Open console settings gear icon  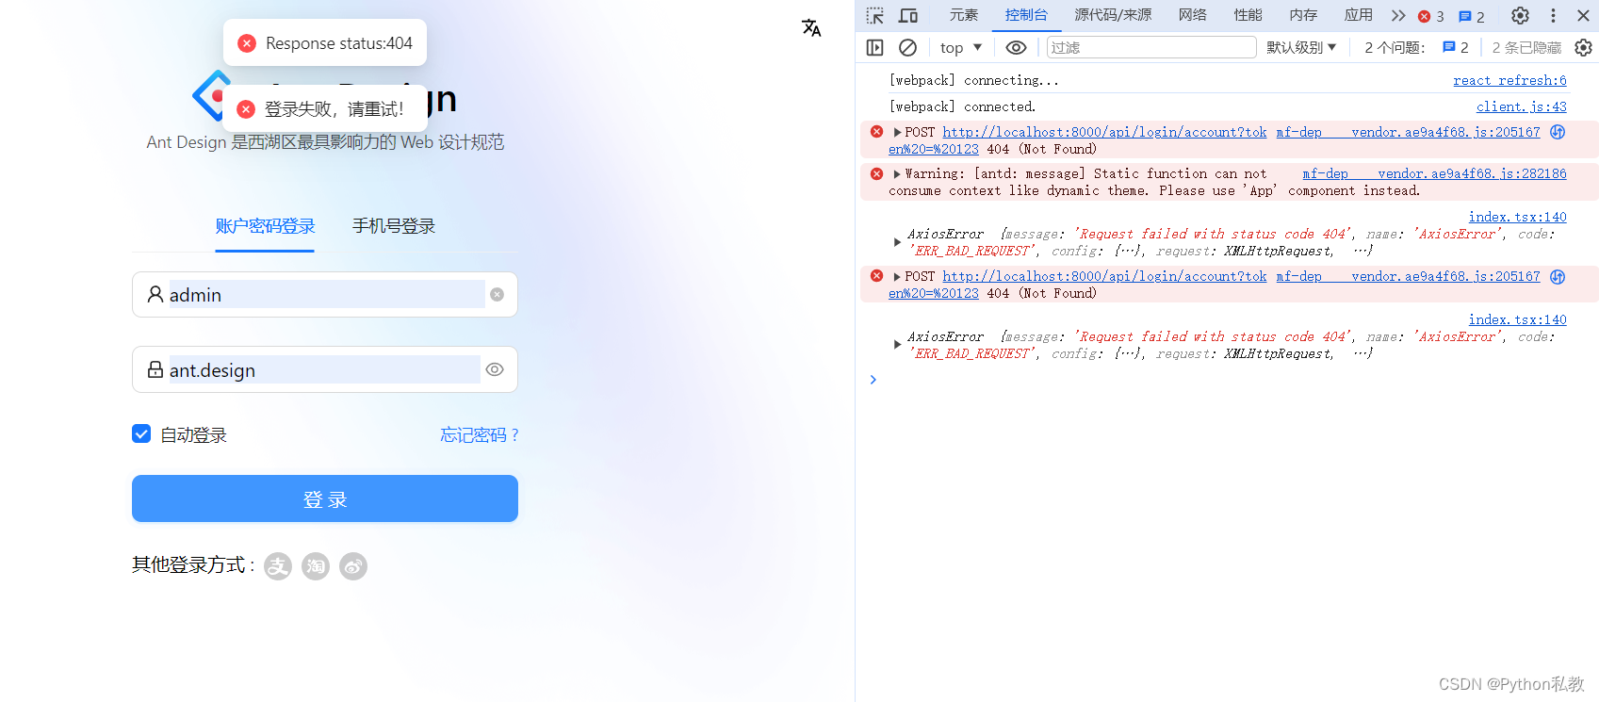[1583, 47]
